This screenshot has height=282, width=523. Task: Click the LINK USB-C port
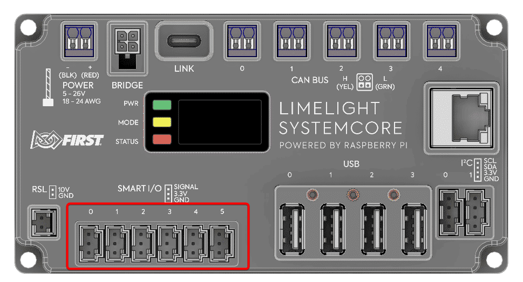184,42
